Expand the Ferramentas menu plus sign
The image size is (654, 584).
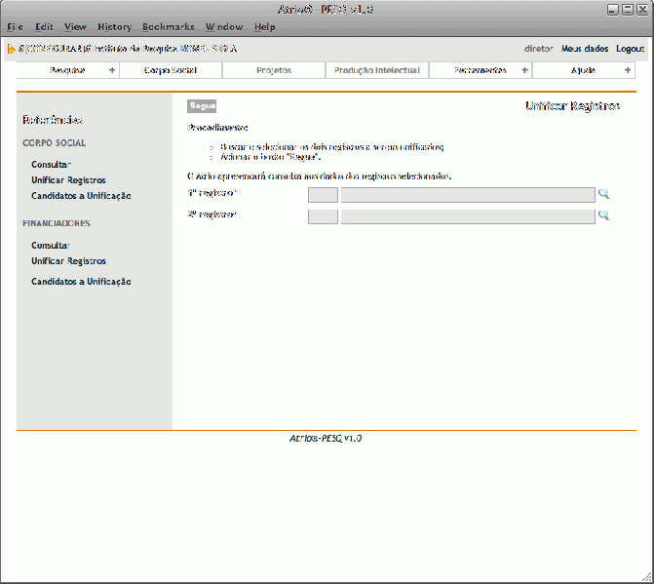click(x=525, y=70)
